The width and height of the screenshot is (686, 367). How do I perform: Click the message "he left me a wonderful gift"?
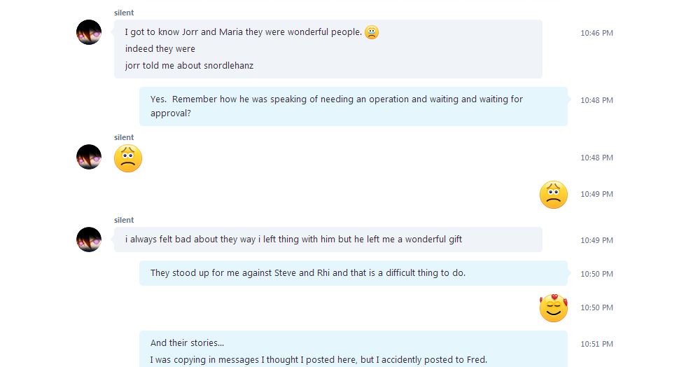click(293, 240)
